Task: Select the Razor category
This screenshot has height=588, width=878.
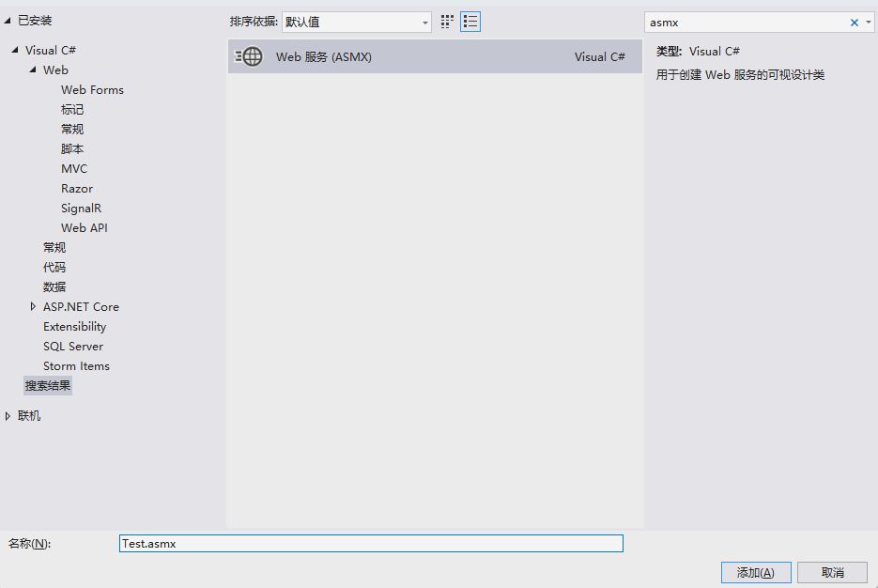Action: tap(77, 189)
